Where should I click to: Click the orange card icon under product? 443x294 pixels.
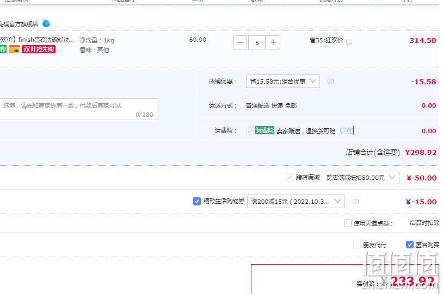pos(14,49)
